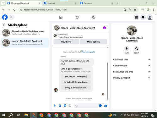Screen dimensions: 157x118
Task: Reload the page in the browser
Action: pyautogui.click(x=14, y=10)
